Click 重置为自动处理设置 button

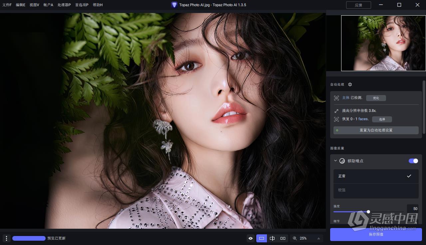(x=376, y=130)
